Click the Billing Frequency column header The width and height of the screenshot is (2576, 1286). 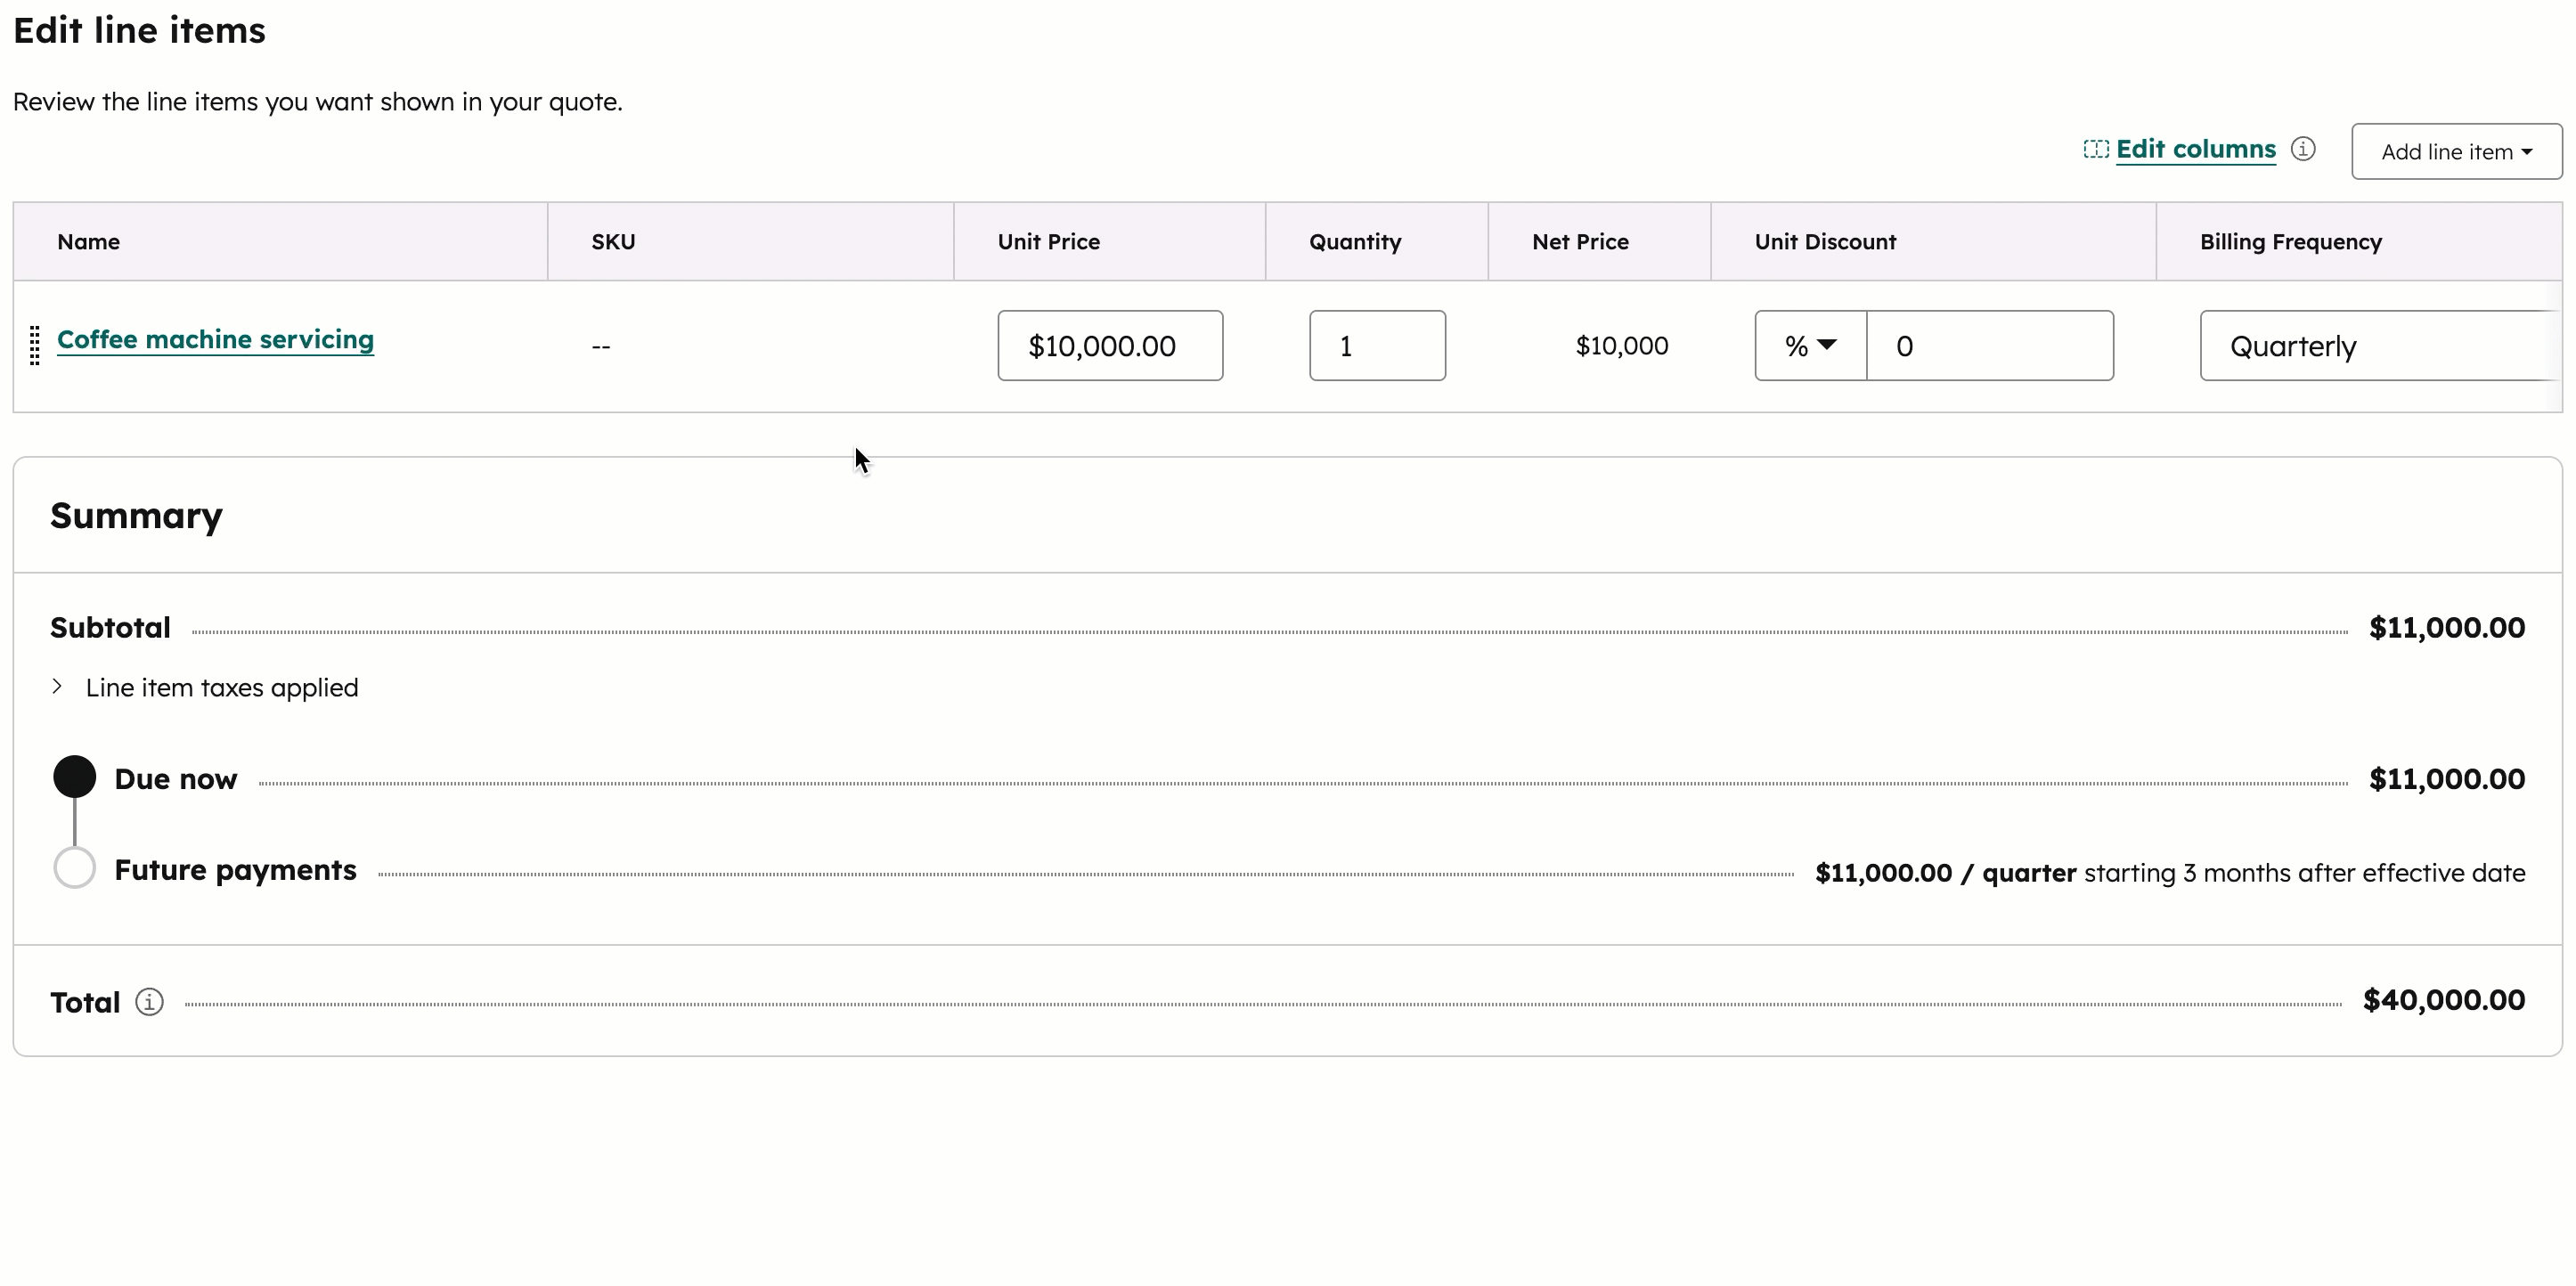pos(2290,241)
